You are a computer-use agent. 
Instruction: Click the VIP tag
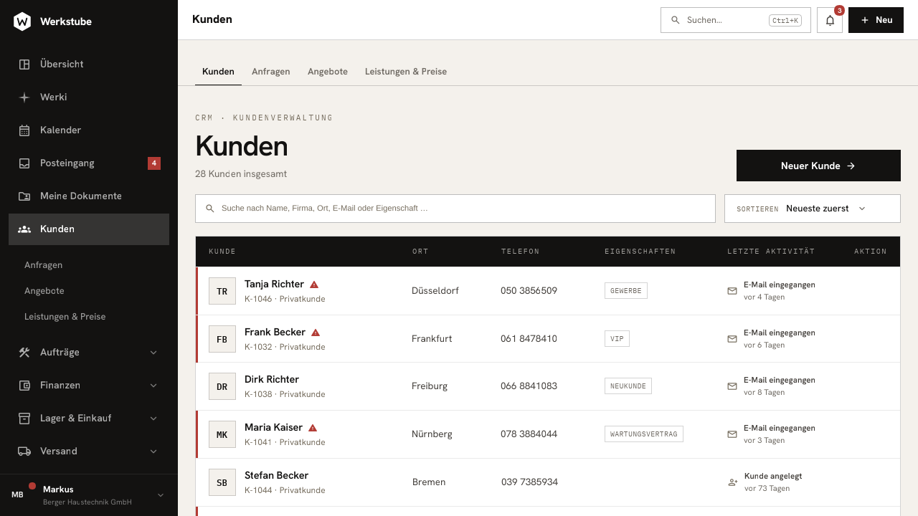point(617,339)
